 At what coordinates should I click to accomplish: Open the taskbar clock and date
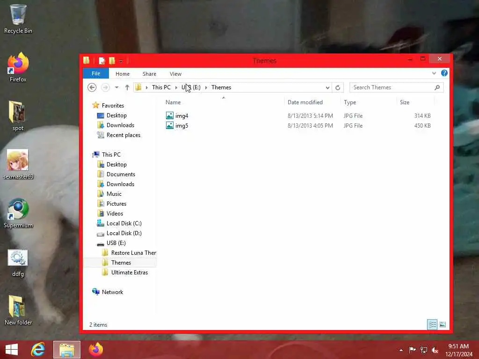[x=458, y=350]
